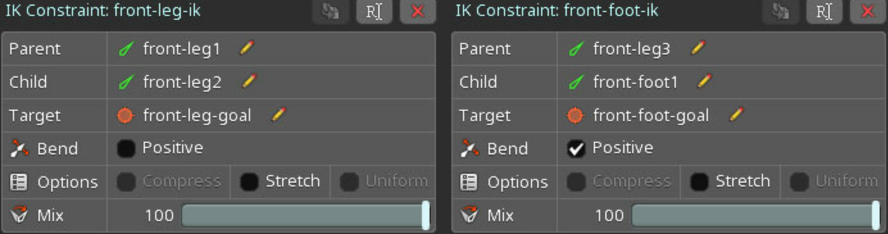Select the front-leg1 parent bone

181,49
